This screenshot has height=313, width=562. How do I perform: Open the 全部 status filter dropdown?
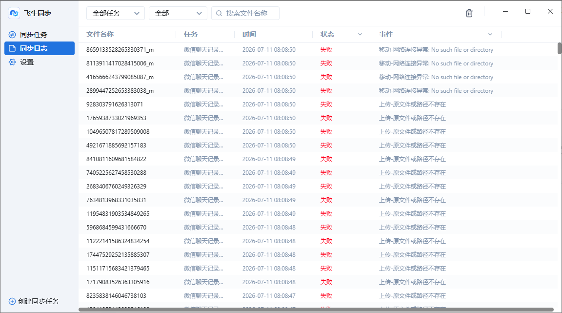[178, 13]
